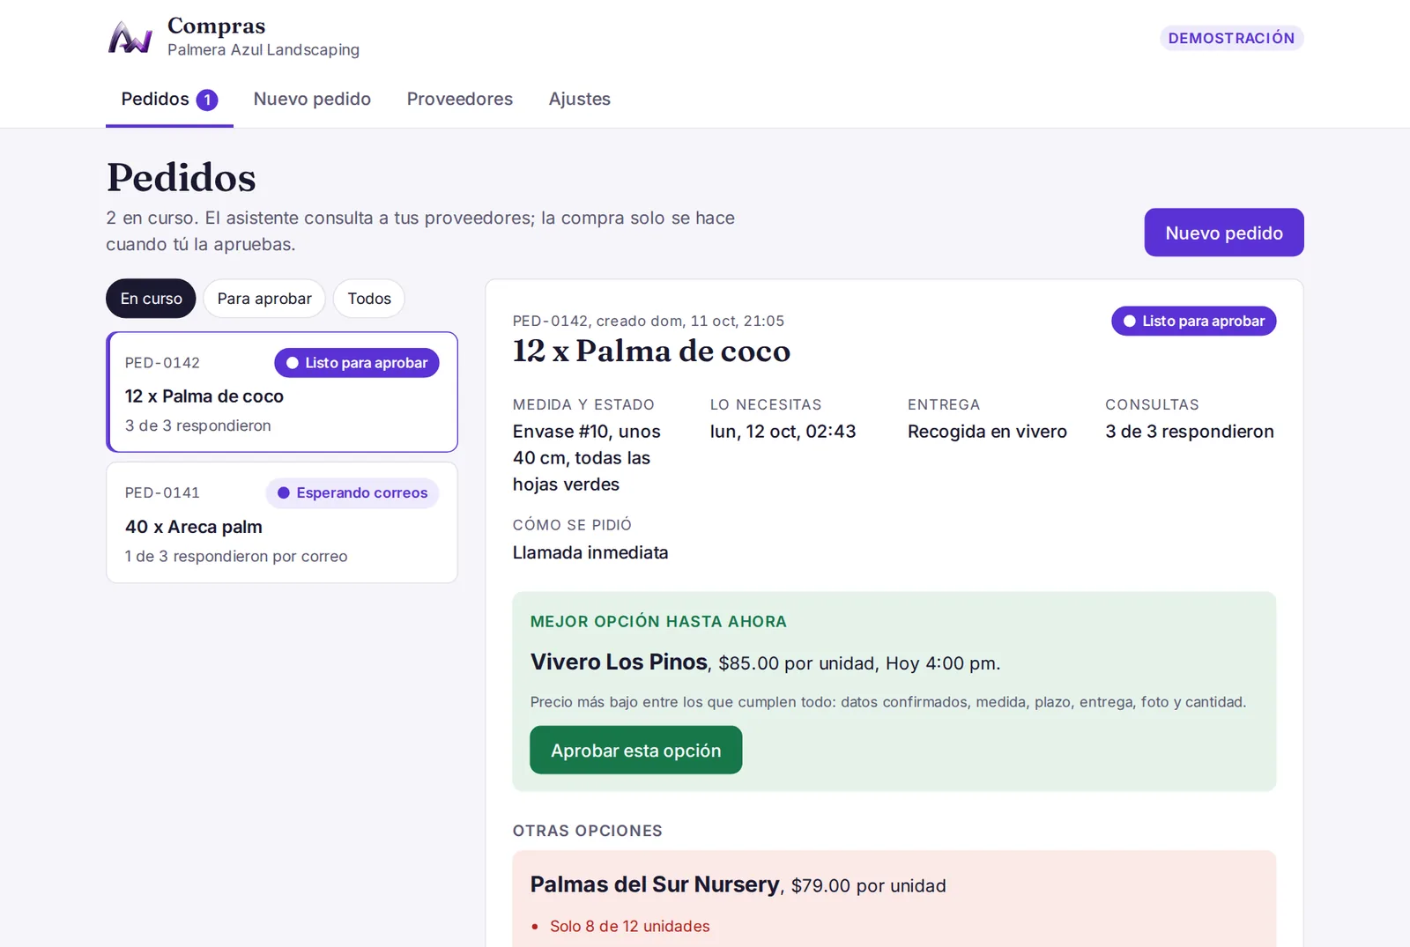Click the purple Nuevo pedido button
The width and height of the screenshot is (1410, 947).
click(x=1223, y=233)
